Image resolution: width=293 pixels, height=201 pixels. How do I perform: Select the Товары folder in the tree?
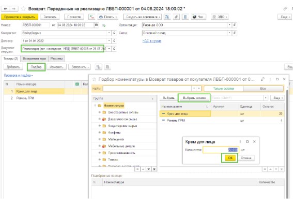(x=113, y=160)
